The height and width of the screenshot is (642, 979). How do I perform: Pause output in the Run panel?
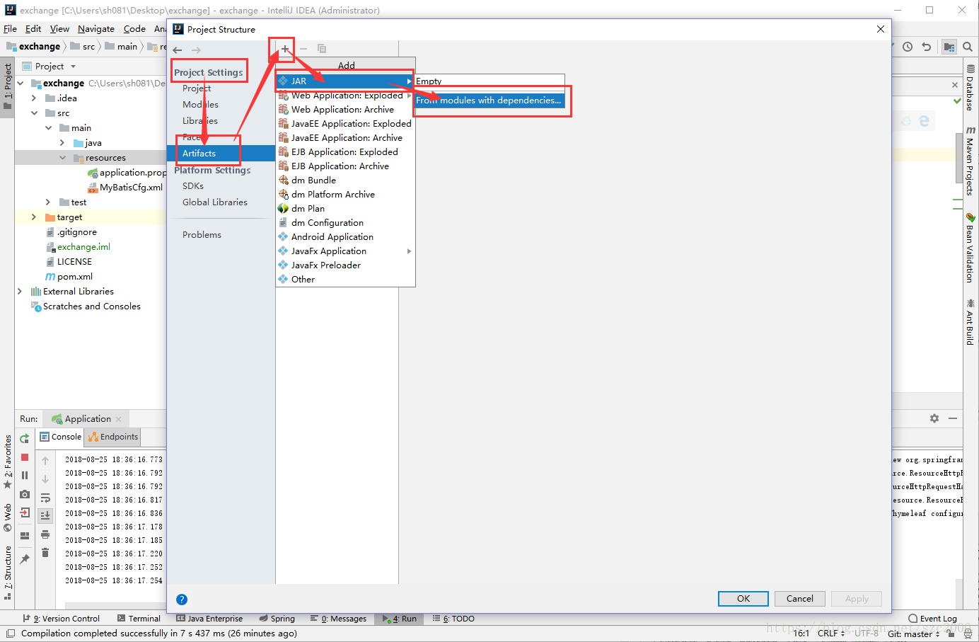(x=25, y=476)
